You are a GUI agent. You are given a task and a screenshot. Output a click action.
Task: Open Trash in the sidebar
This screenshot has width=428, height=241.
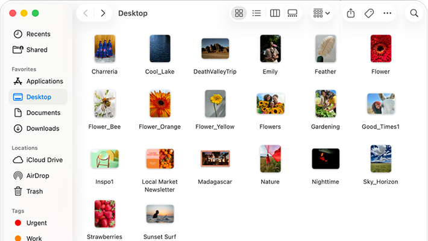(38, 192)
